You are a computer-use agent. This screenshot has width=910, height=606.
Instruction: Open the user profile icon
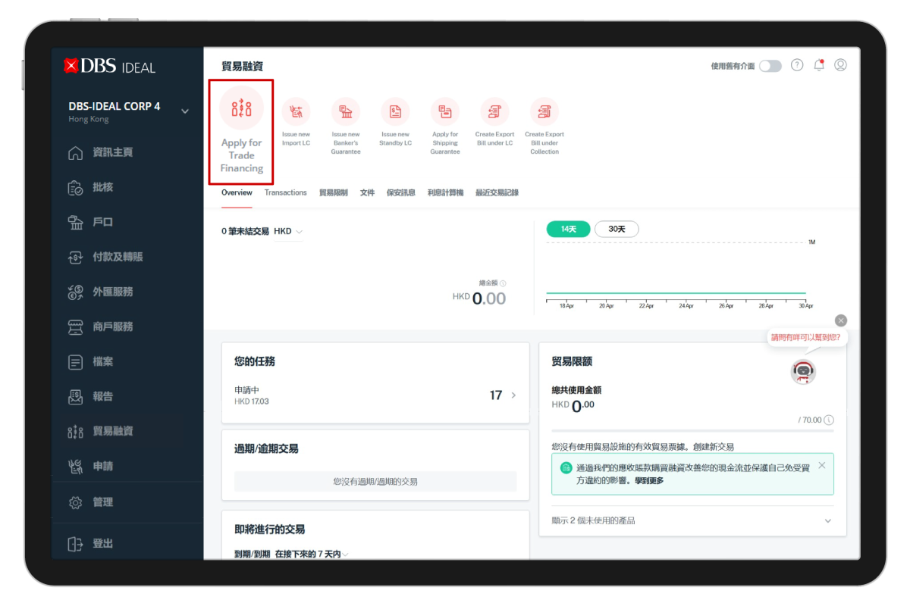pos(840,66)
